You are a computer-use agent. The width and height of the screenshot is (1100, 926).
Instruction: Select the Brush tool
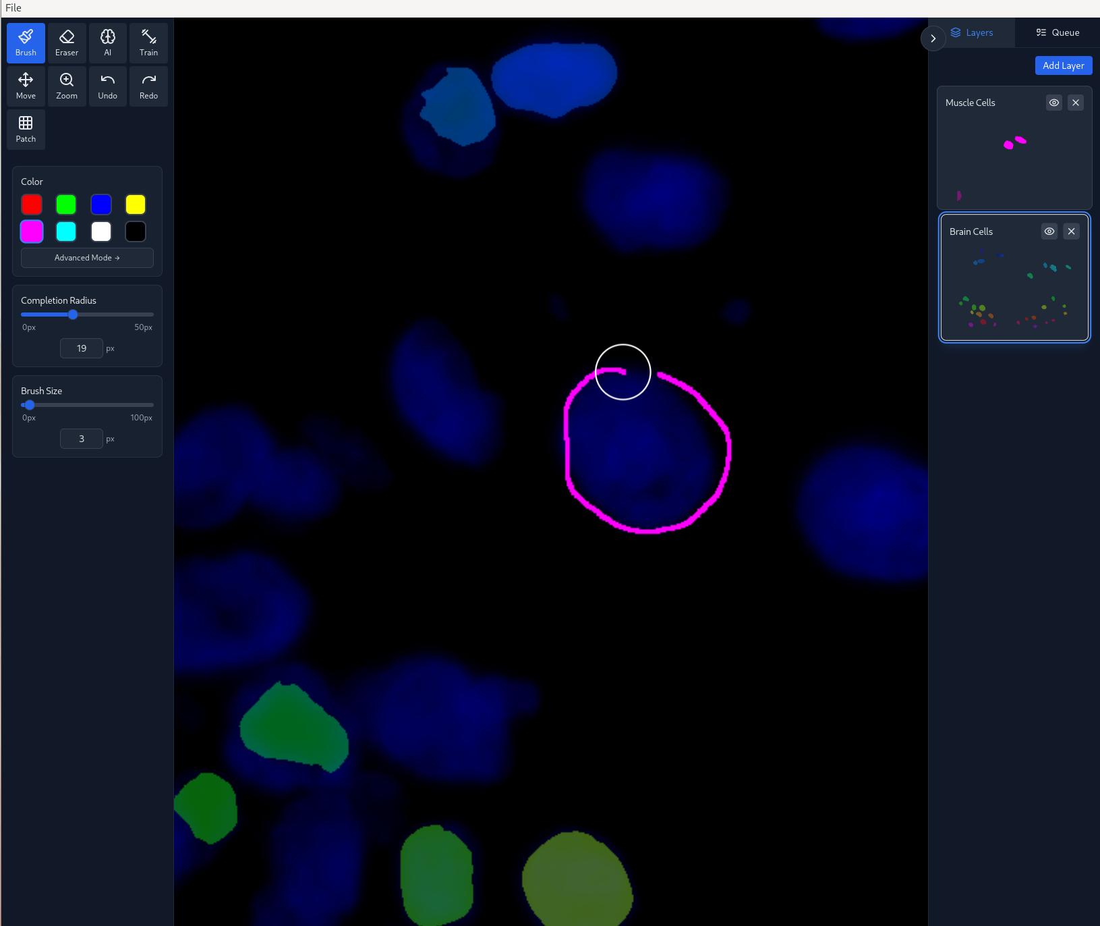click(25, 43)
